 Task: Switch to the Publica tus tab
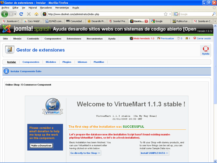(182, 21)
